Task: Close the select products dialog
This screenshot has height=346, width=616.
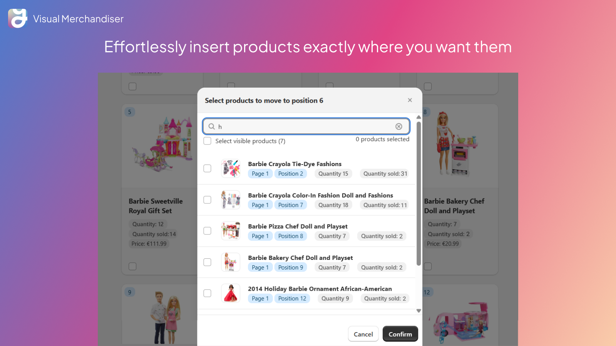Action: tap(410, 100)
